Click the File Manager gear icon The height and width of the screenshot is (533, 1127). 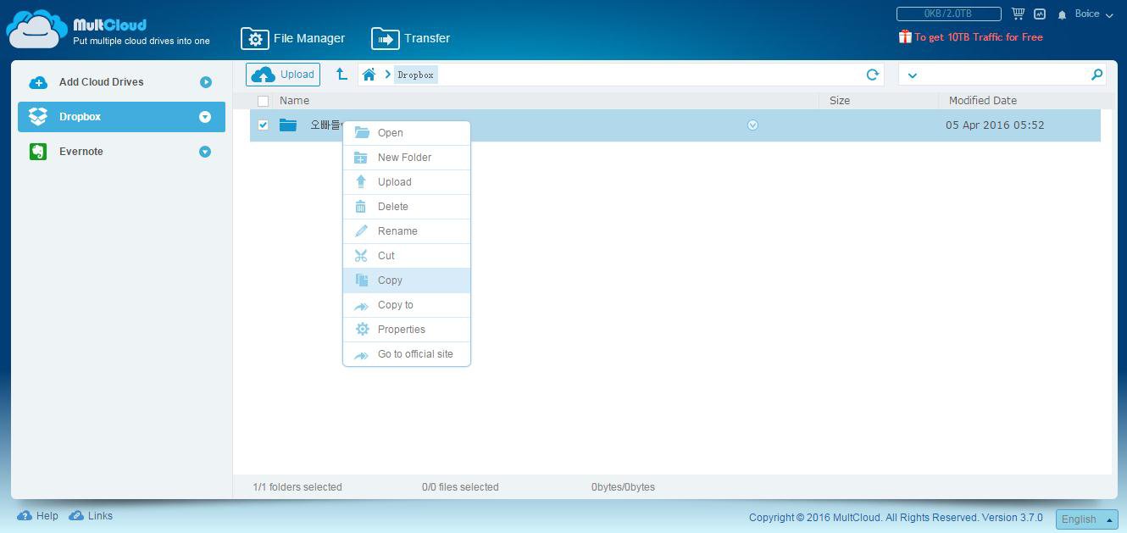[254, 39]
